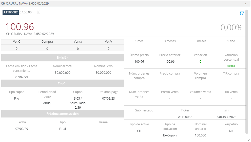Click the Próxima amortización section header
Image resolution: width=251 pixels, height=142 pixels.
point(62,114)
